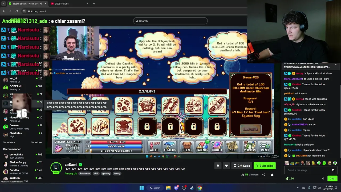
Task: Open the TALENTS icon in game bar
Action: click(202, 146)
